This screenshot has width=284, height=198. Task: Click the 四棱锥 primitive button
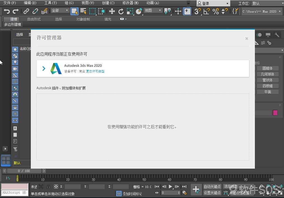click(267, 86)
